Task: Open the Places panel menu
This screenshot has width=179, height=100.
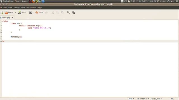Action: coord(17,1)
